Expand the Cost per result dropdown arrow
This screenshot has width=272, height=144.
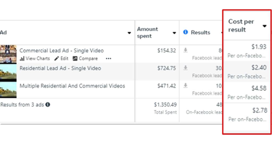[265, 26]
